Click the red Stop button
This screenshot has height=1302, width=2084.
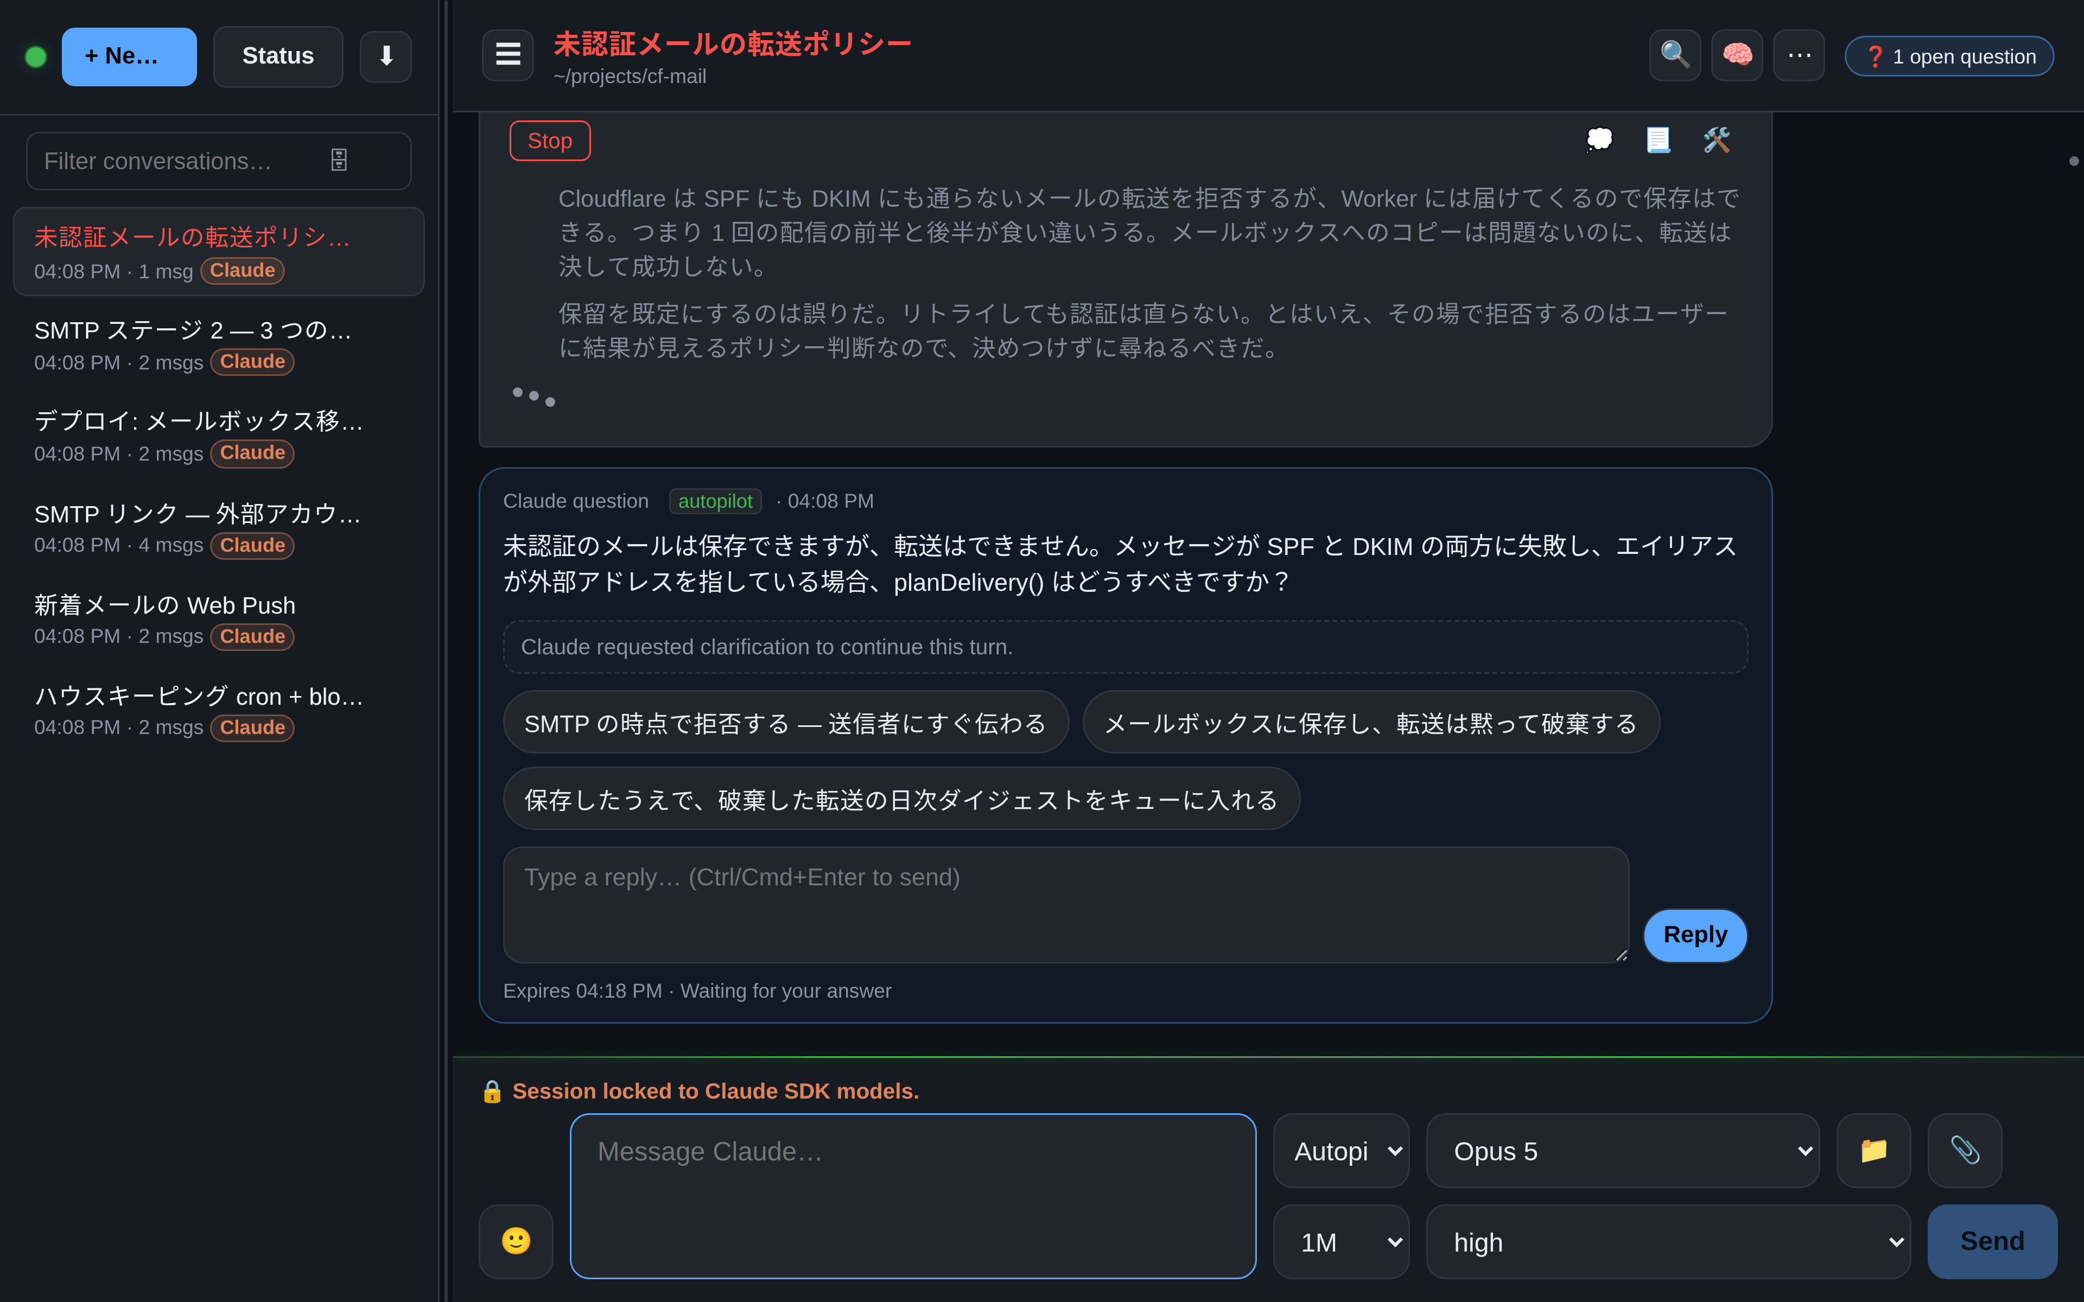[x=549, y=141]
